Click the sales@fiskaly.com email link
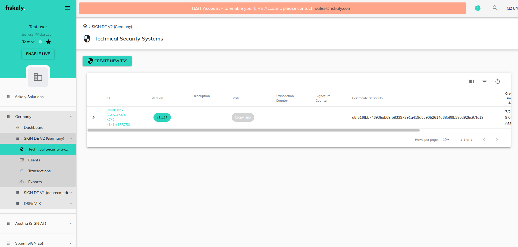This screenshot has width=518, height=247. (333, 8)
